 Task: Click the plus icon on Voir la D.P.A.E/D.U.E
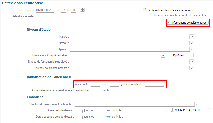point(172,110)
